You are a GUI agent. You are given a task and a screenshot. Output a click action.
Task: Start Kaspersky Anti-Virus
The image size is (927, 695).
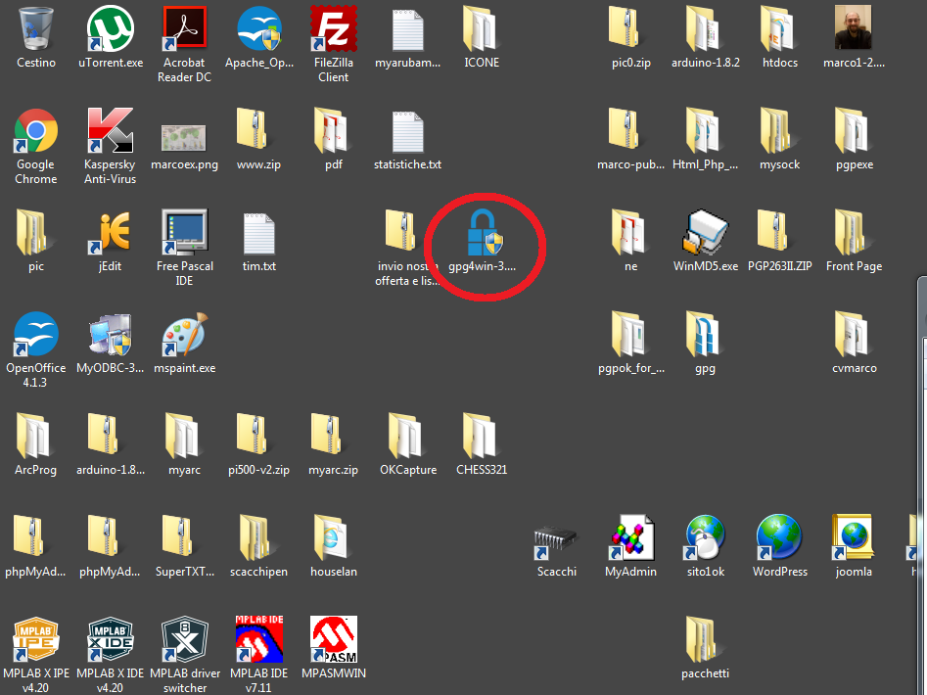point(111,131)
